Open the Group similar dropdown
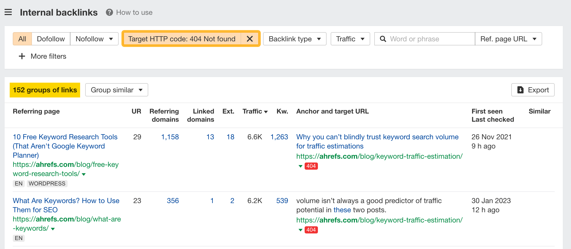The height and width of the screenshot is (249, 571). point(117,90)
